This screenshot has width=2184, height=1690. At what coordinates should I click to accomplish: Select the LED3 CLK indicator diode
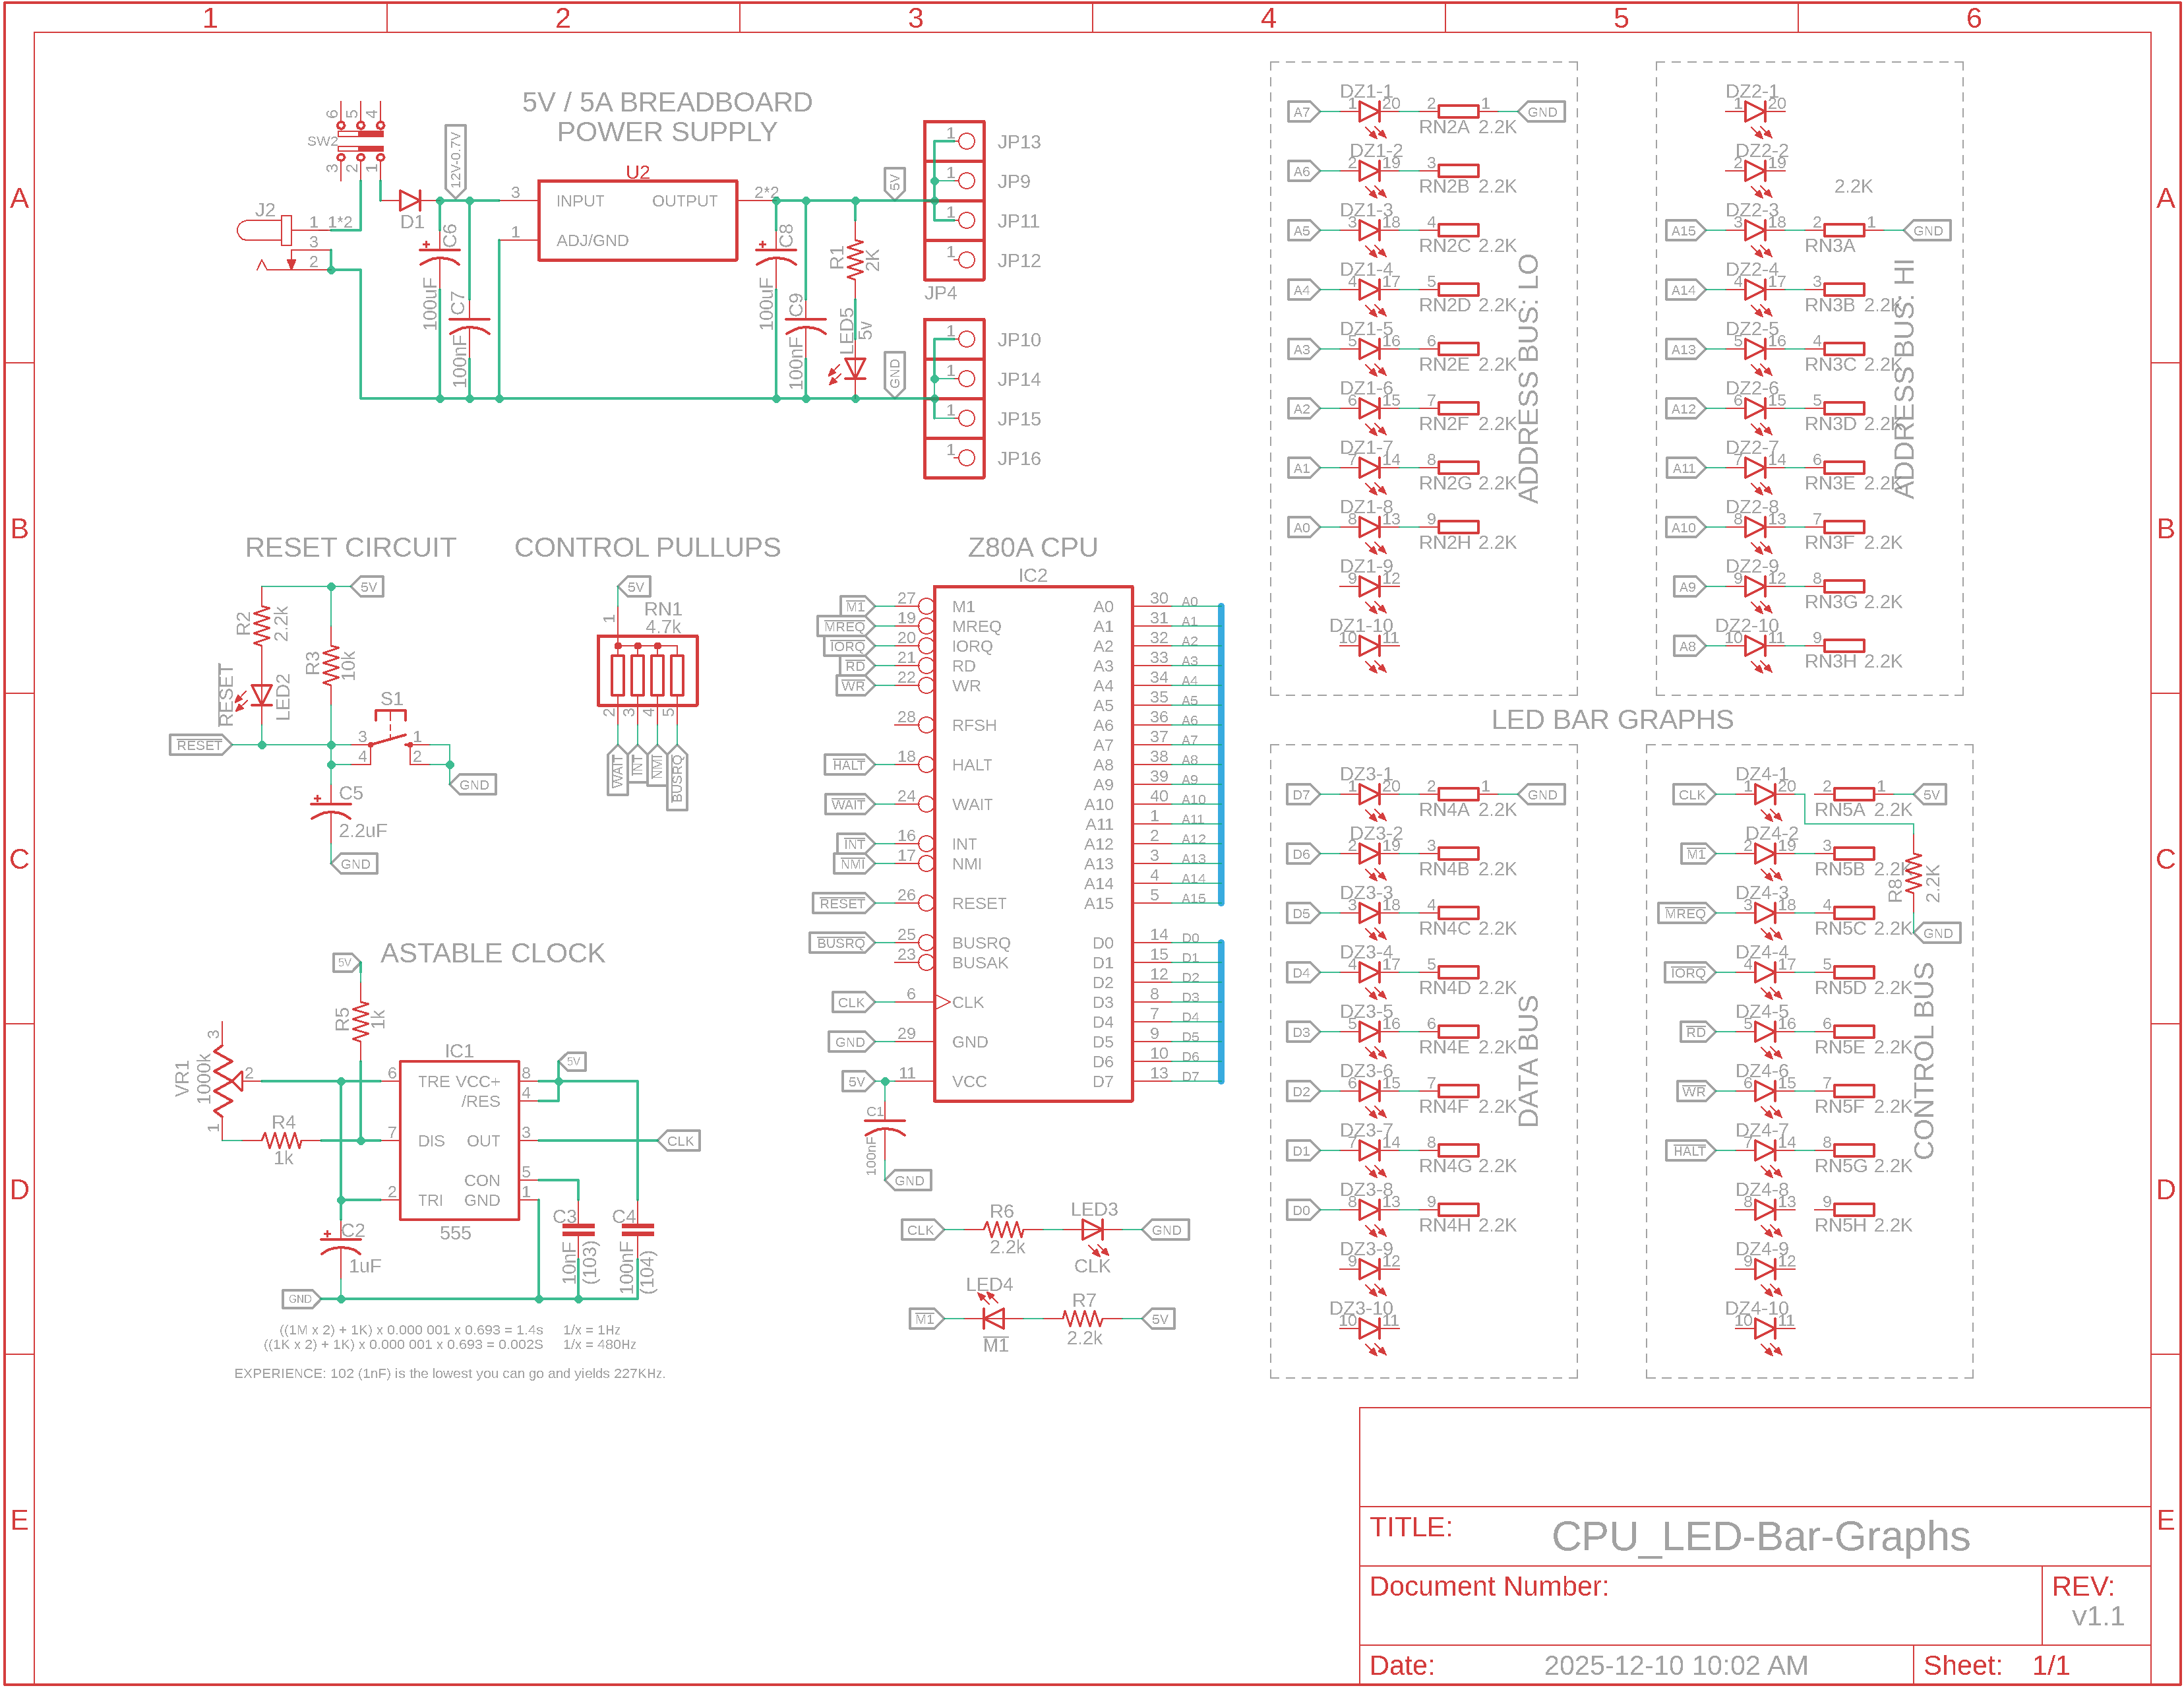(1092, 1230)
